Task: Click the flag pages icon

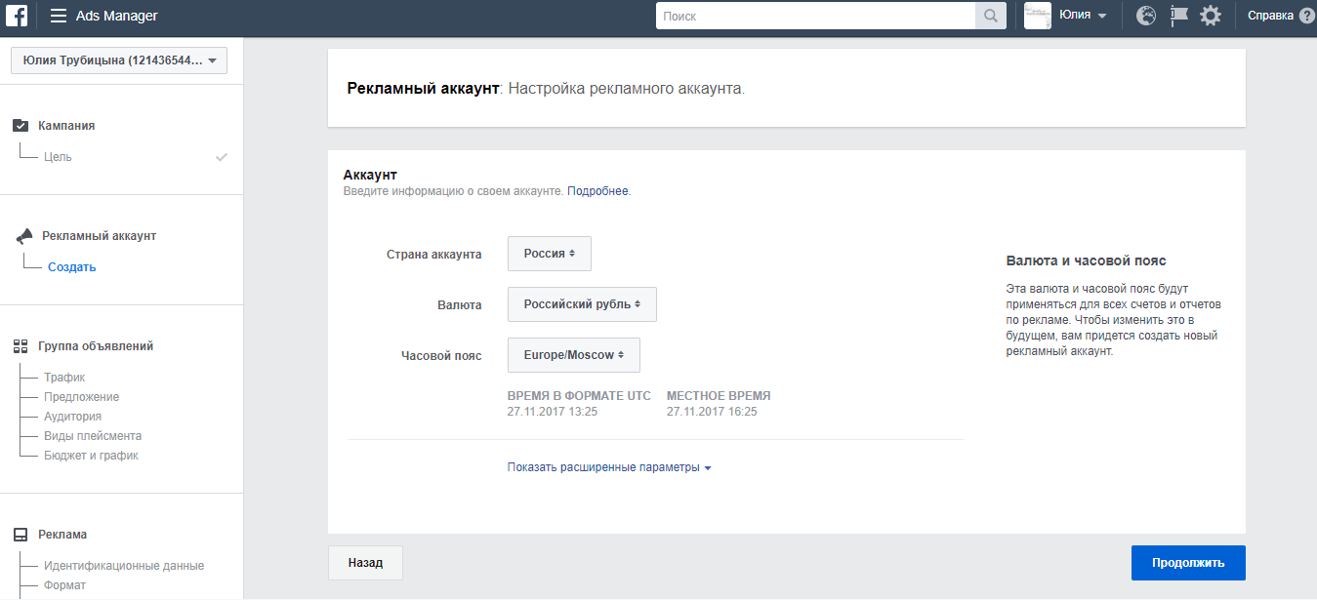Action: point(1178,16)
